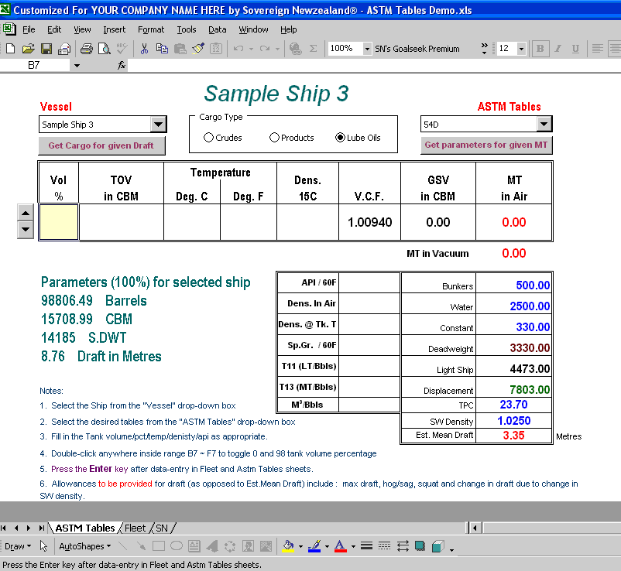Click the Redo arrow icon
The height and width of the screenshot is (571, 621).
point(264,49)
